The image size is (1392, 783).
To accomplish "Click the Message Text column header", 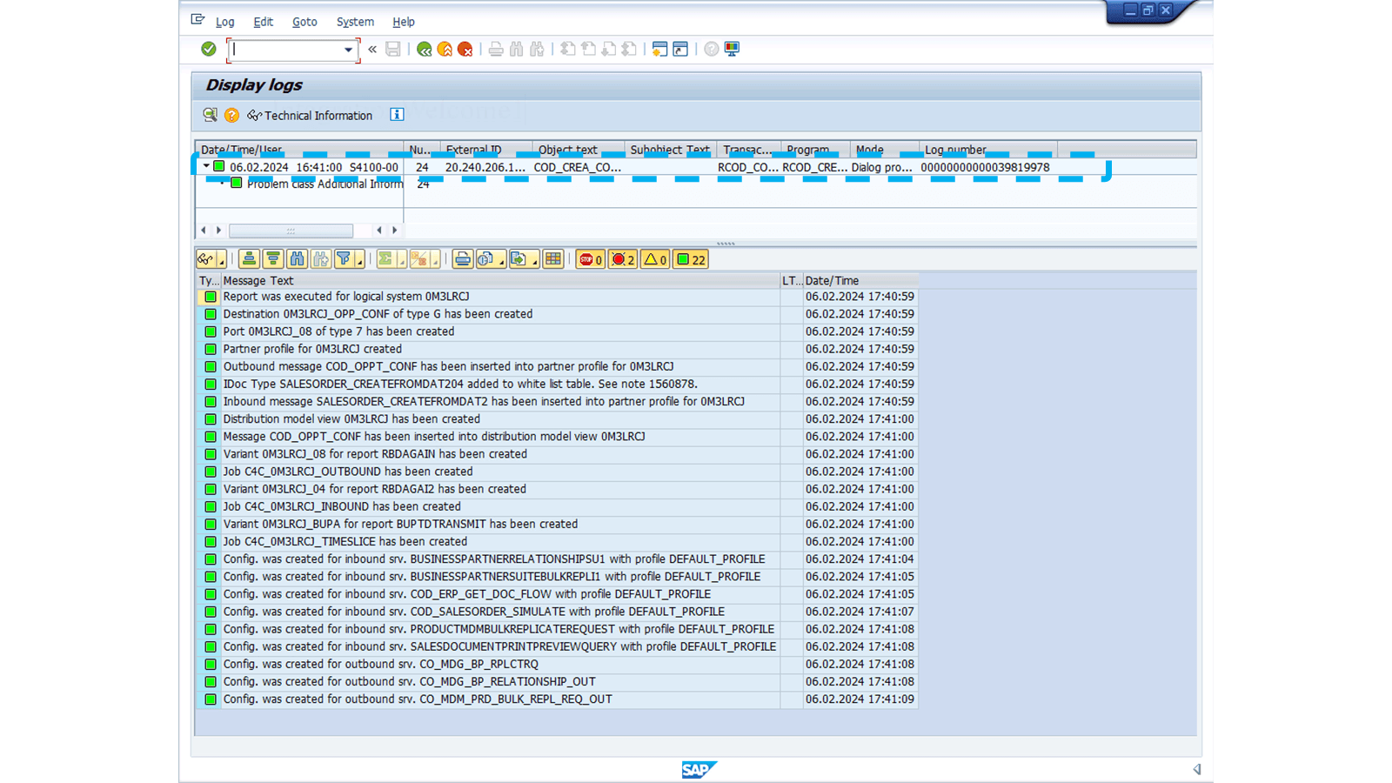I will pyautogui.click(x=500, y=280).
